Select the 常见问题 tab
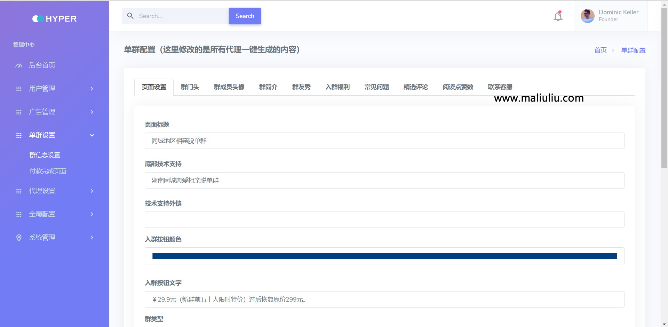The width and height of the screenshot is (668, 327). (376, 87)
